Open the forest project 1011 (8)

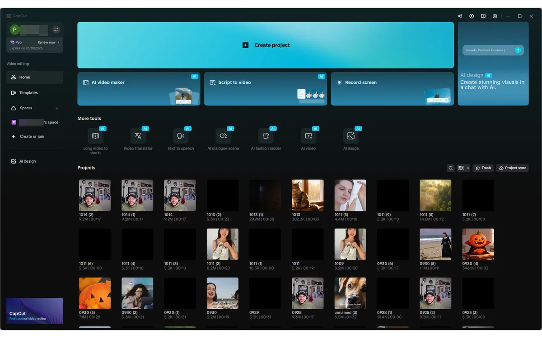pyautogui.click(x=435, y=196)
